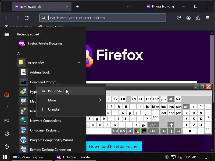Toggle the slk scroll lock key

(171, 99)
